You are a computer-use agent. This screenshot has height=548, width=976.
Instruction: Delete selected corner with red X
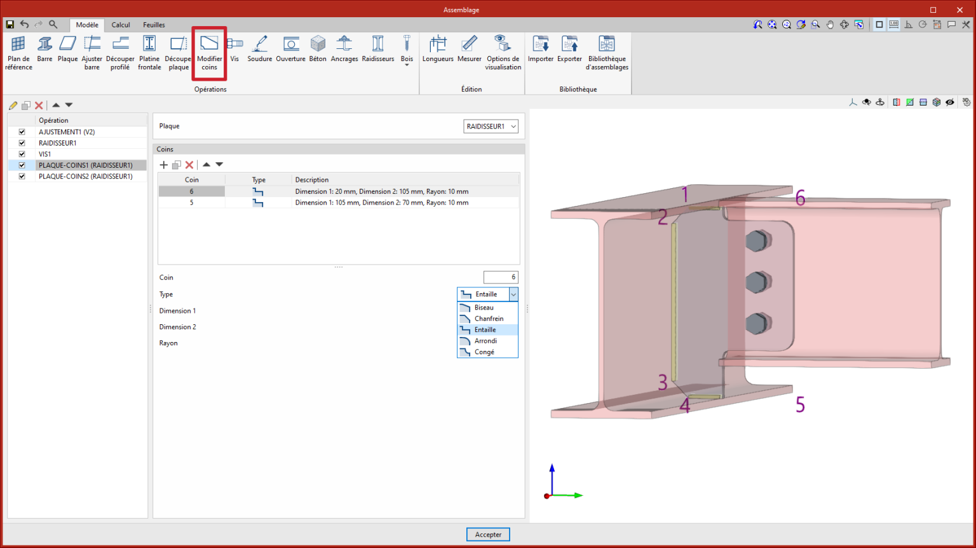pos(189,165)
